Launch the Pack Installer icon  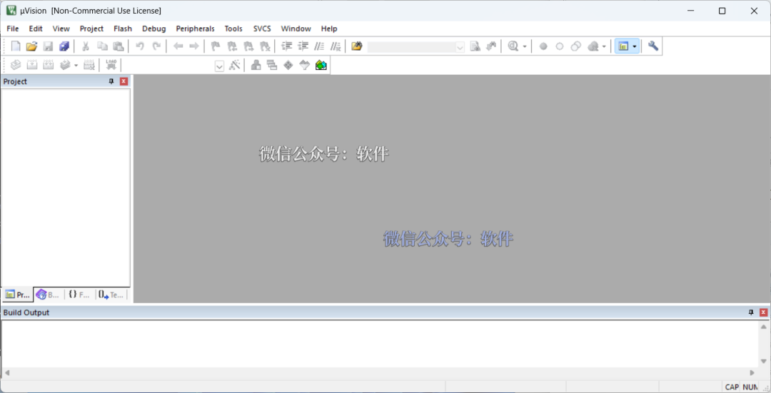[x=321, y=65]
